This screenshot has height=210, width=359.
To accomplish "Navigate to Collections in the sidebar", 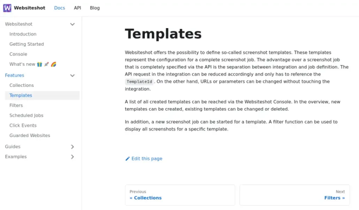I will [x=22, y=85].
